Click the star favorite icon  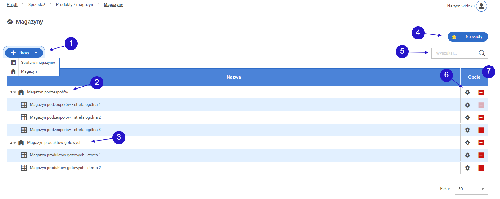coord(454,37)
